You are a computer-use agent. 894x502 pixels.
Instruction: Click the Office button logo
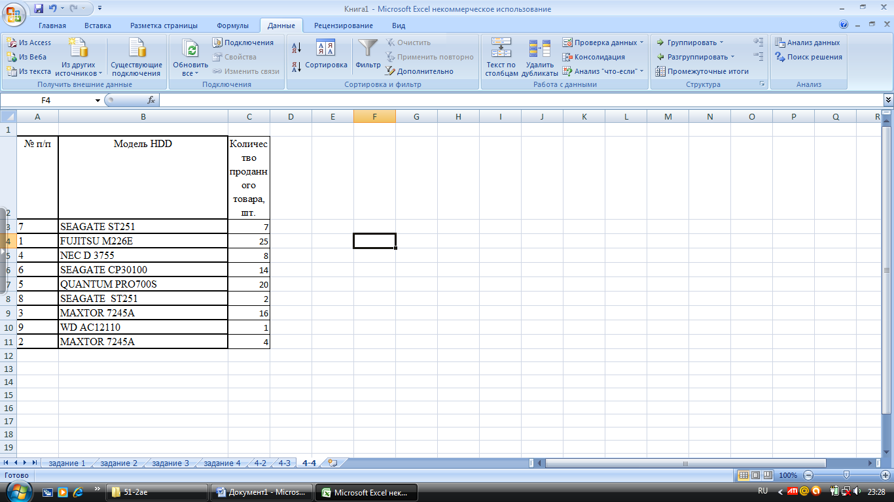[13, 13]
